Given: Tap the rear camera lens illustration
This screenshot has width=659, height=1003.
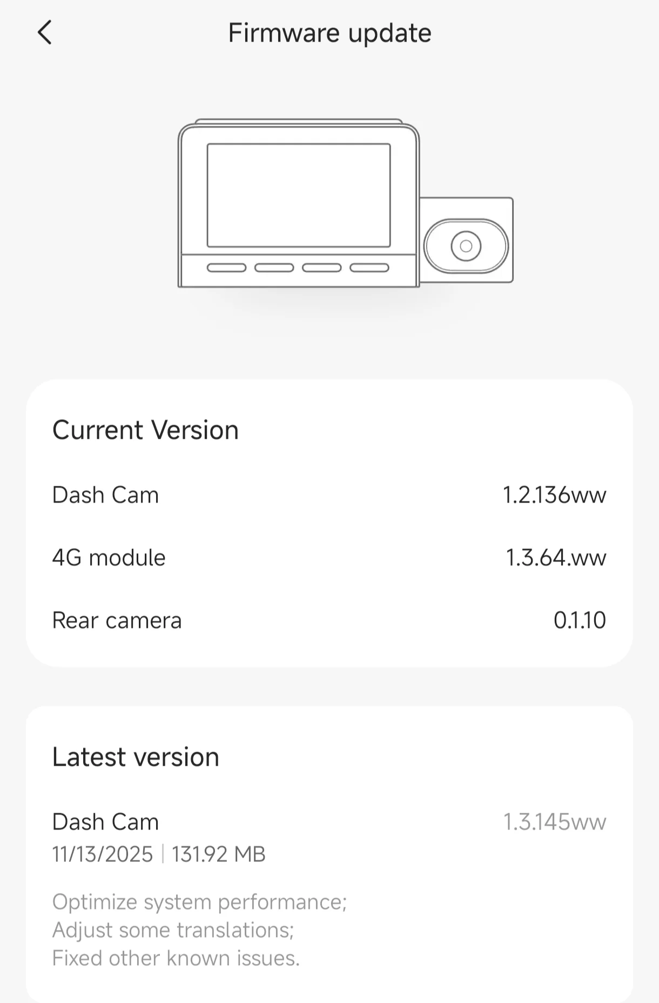Looking at the screenshot, I should [466, 246].
